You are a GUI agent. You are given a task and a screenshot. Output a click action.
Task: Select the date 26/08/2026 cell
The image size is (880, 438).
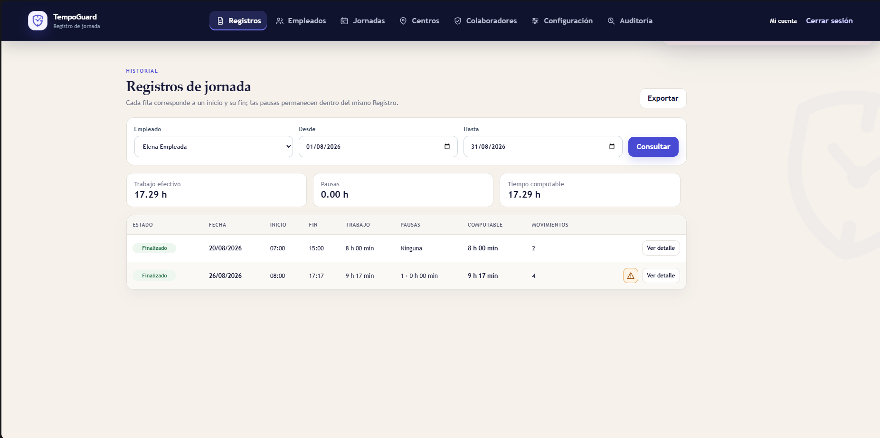[225, 276]
